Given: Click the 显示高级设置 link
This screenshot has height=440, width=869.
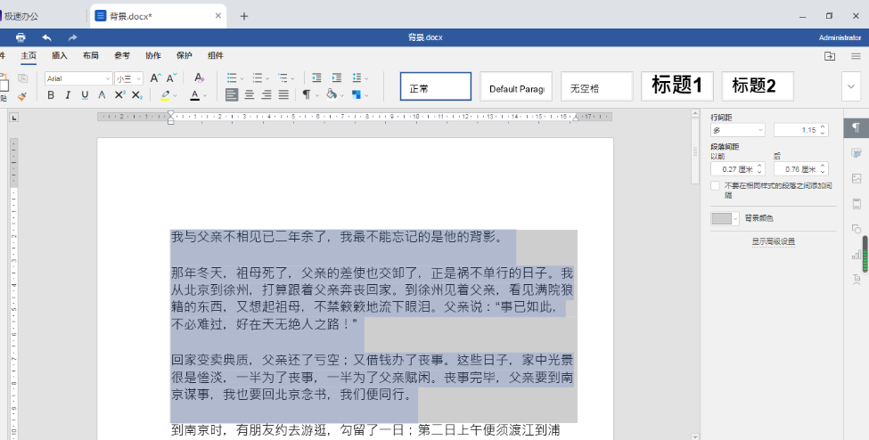Looking at the screenshot, I should tap(773, 241).
